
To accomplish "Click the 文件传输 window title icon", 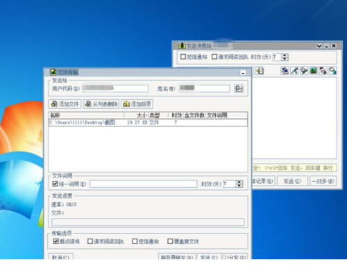I will 53,72.
